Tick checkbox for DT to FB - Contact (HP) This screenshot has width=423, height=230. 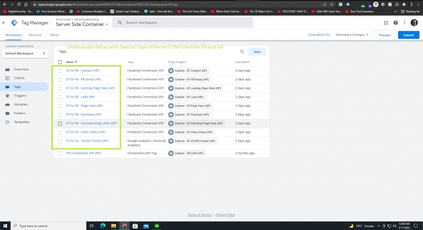coord(60,71)
